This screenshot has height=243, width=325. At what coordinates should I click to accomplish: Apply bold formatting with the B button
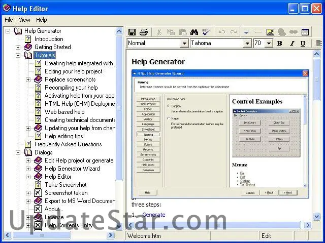[x=279, y=44]
